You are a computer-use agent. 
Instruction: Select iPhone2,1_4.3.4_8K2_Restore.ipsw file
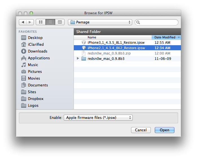pos(127,48)
